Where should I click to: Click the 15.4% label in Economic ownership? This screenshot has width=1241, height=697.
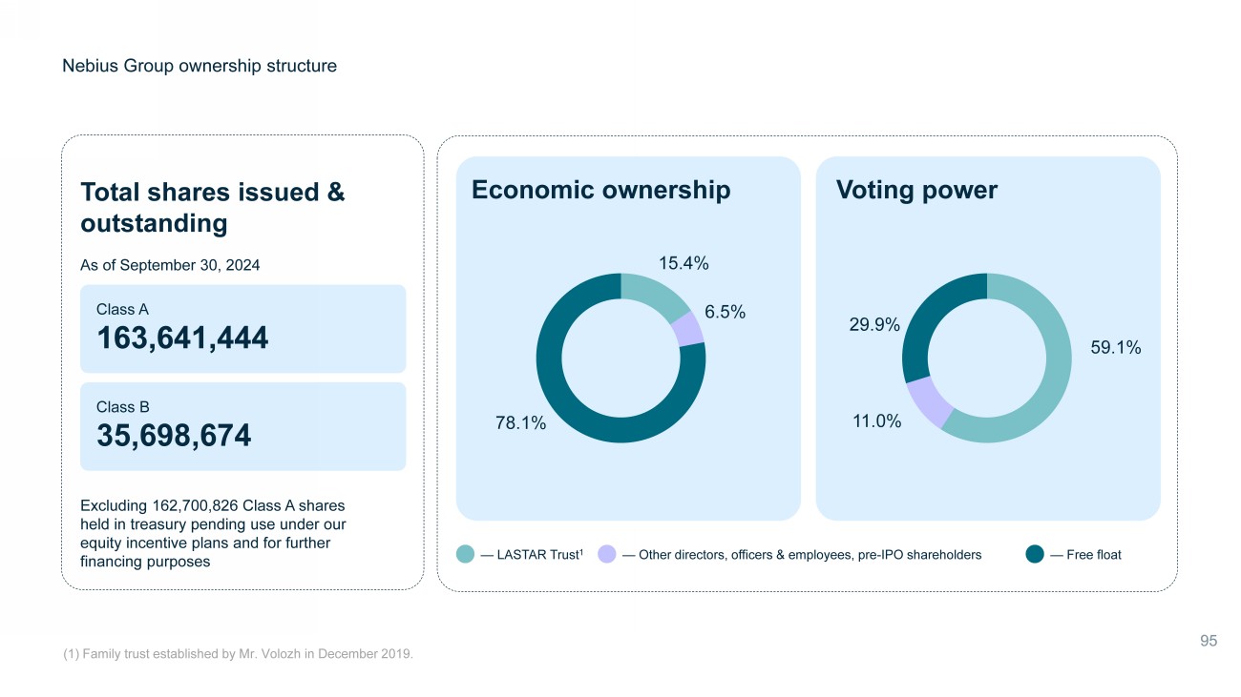pos(684,262)
